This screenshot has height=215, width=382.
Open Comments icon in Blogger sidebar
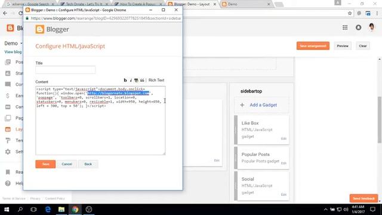click(8, 85)
